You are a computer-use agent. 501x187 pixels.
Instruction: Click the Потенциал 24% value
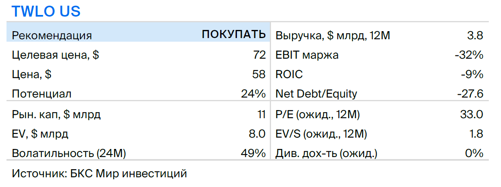pyautogui.click(x=253, y=94)
